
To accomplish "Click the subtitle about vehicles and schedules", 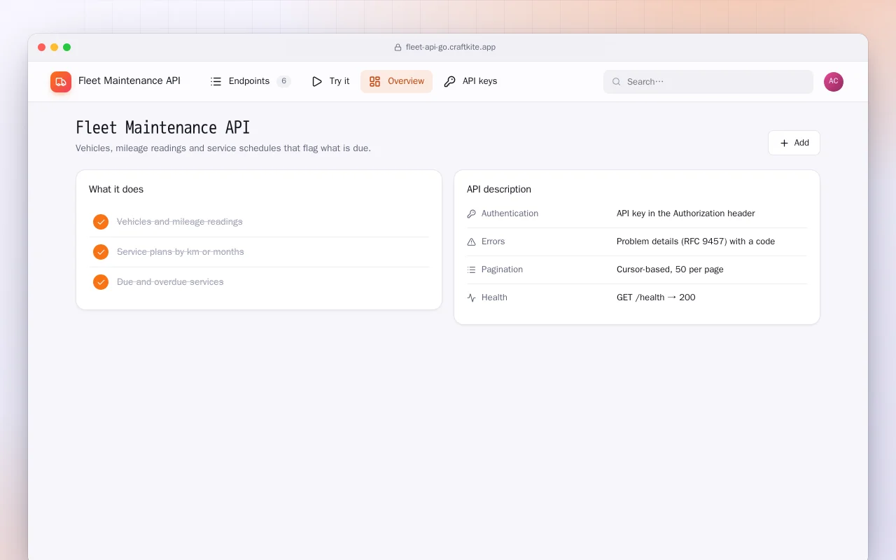I will (223, 148).
